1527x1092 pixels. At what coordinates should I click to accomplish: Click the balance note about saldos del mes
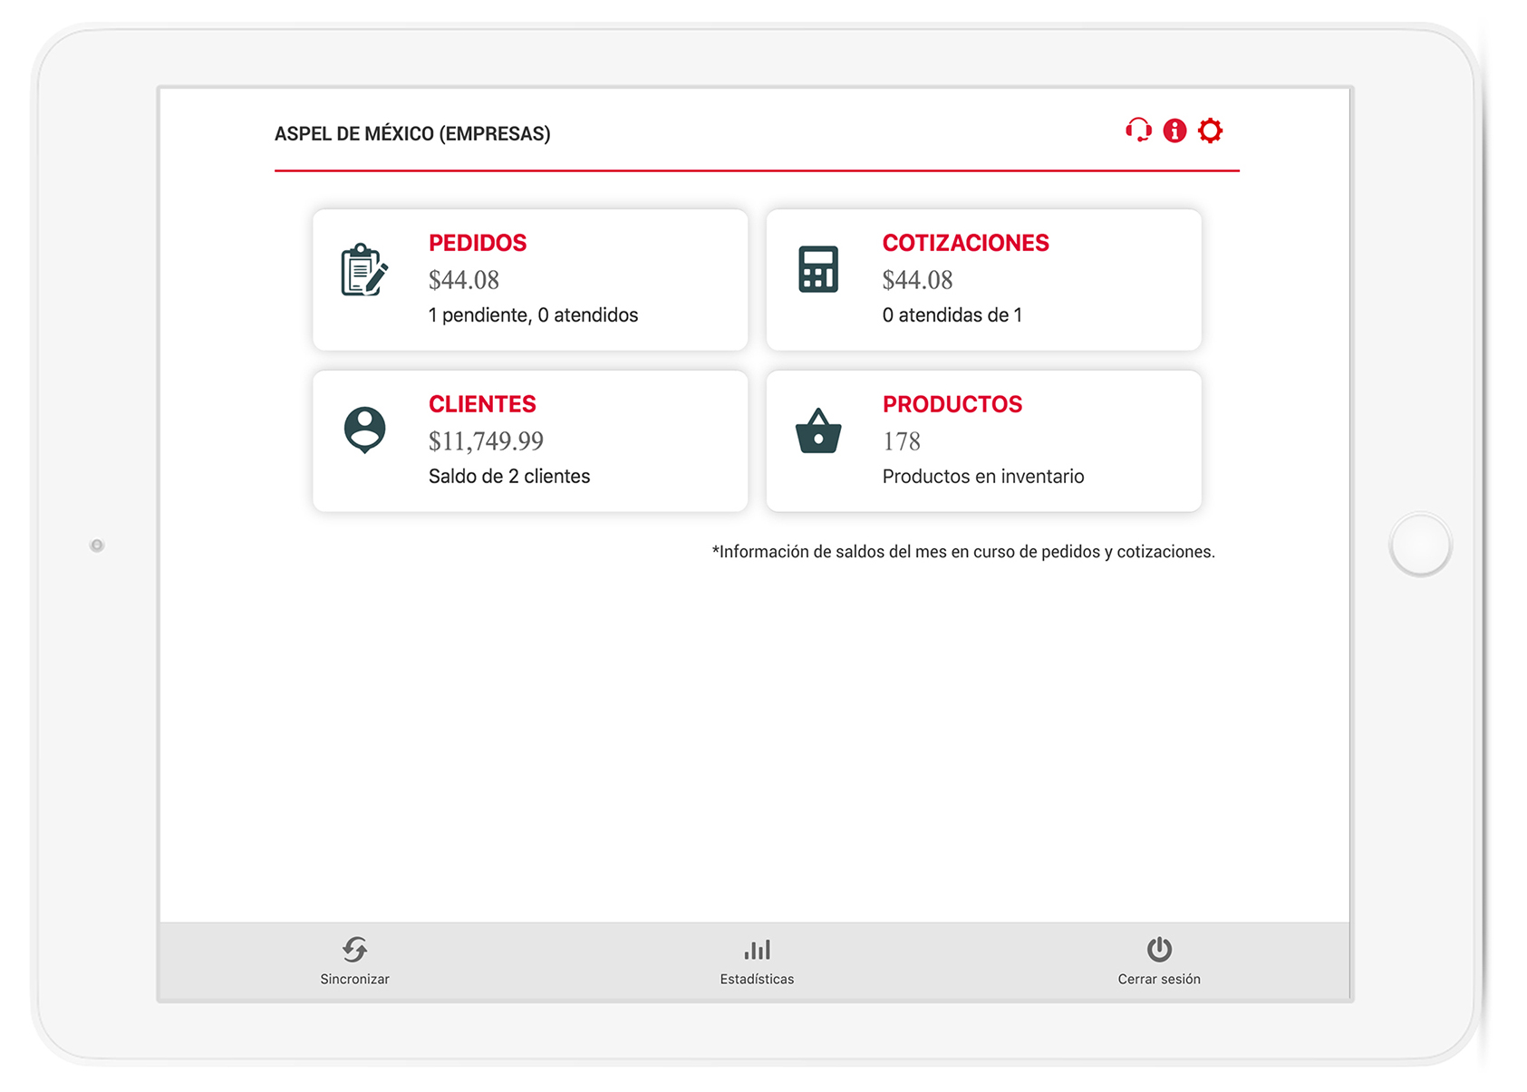(963, 551)
